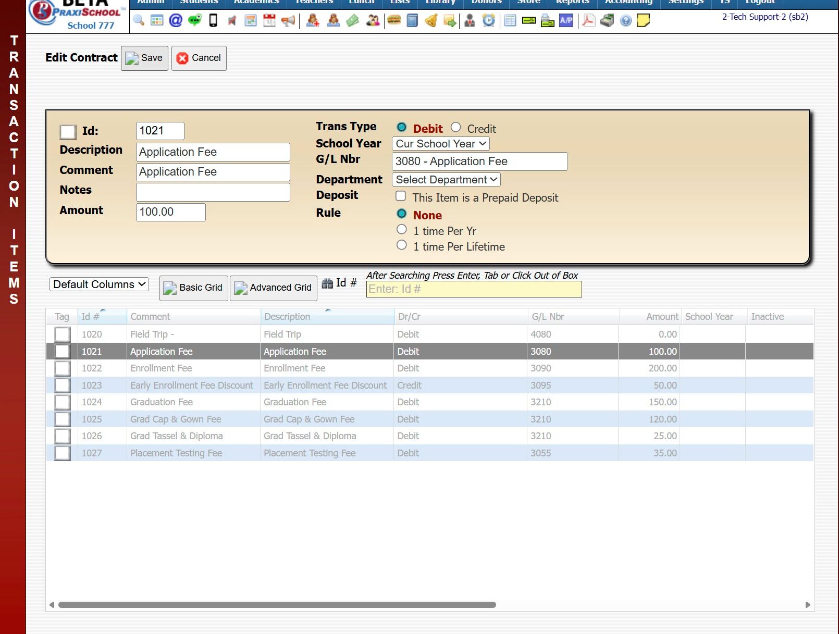The image size is (839, 634).
Task: Open the cash register icon
Action: click(x=607, y=21)
